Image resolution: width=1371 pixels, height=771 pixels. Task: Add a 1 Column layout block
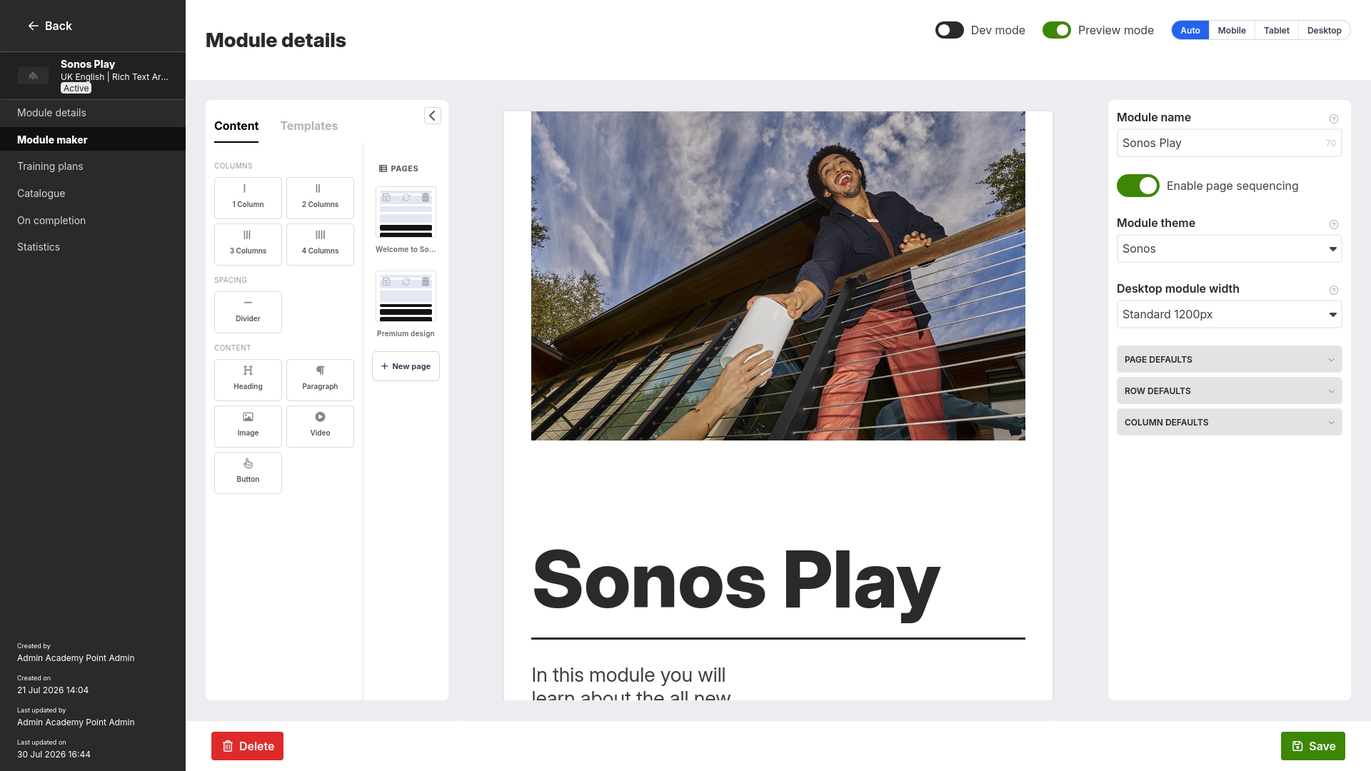248,198
